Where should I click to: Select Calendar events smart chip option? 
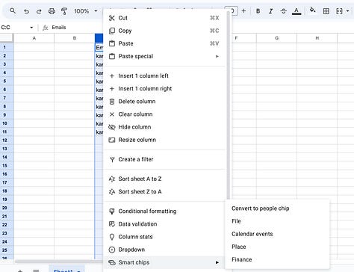[x=277, y=234]
